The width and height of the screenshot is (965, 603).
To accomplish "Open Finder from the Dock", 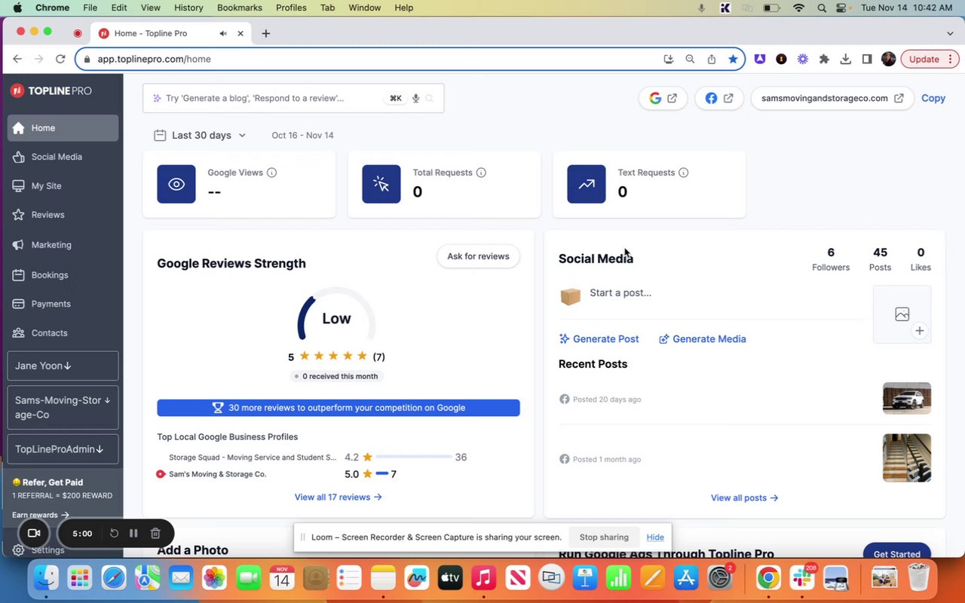I will [x=46, y=579].
